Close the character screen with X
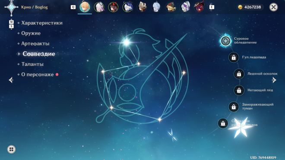The image size is (285, 160). coord(273,7)
